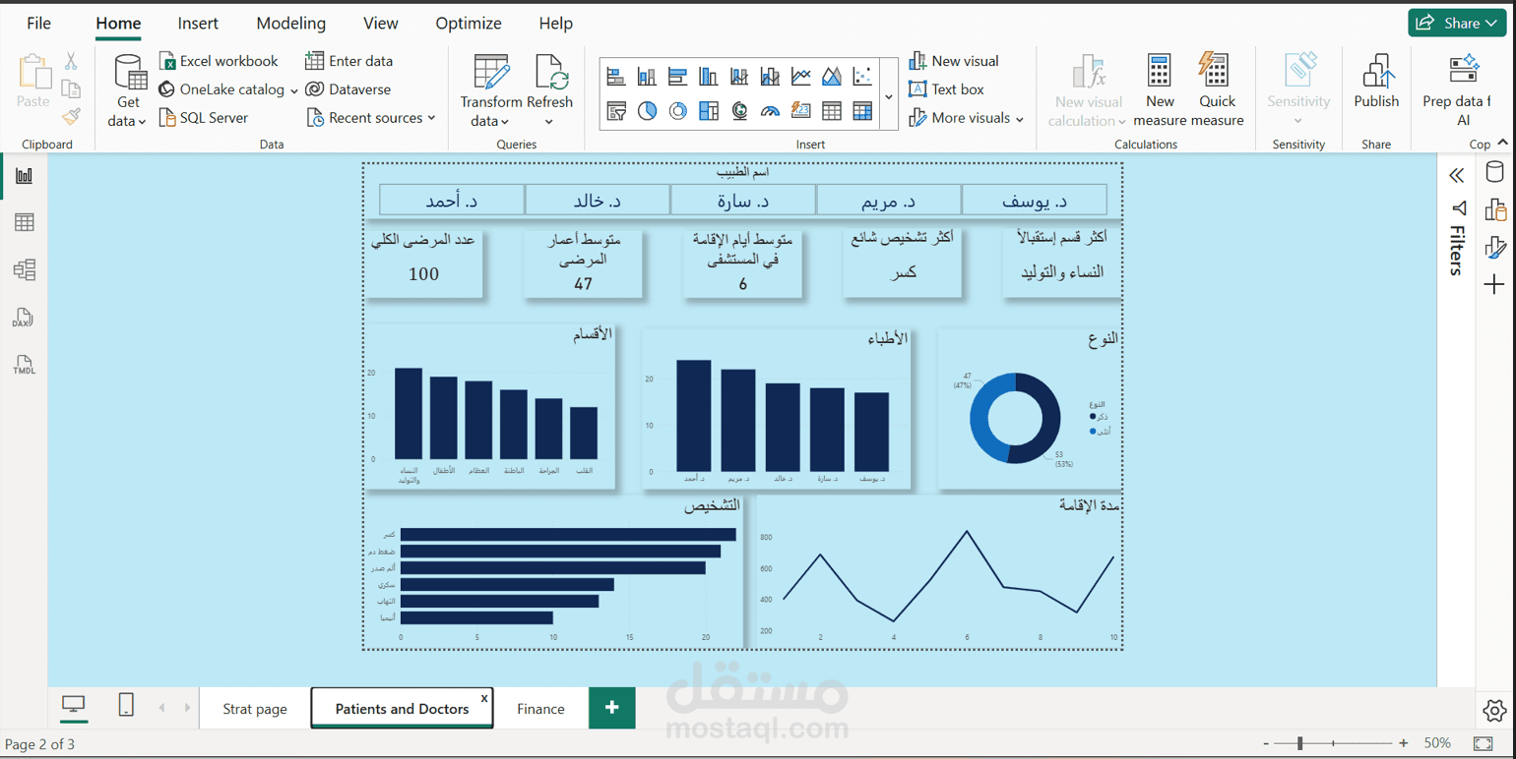The height and width of the screenshot is (759, 1516).
Task: Click the zoom slider handle
Action: 1300,743
